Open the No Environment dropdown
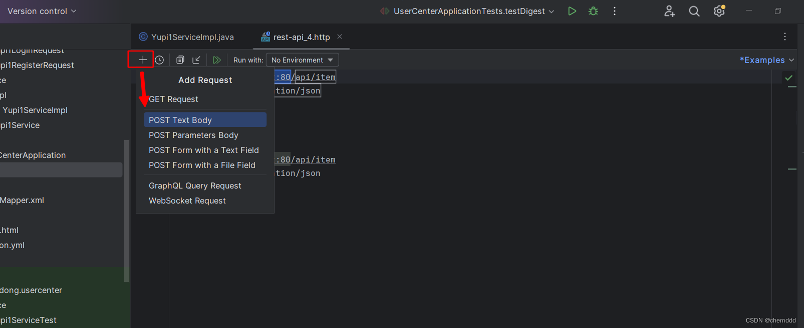The height and width of the screenshot is (328, 804). 302,60
